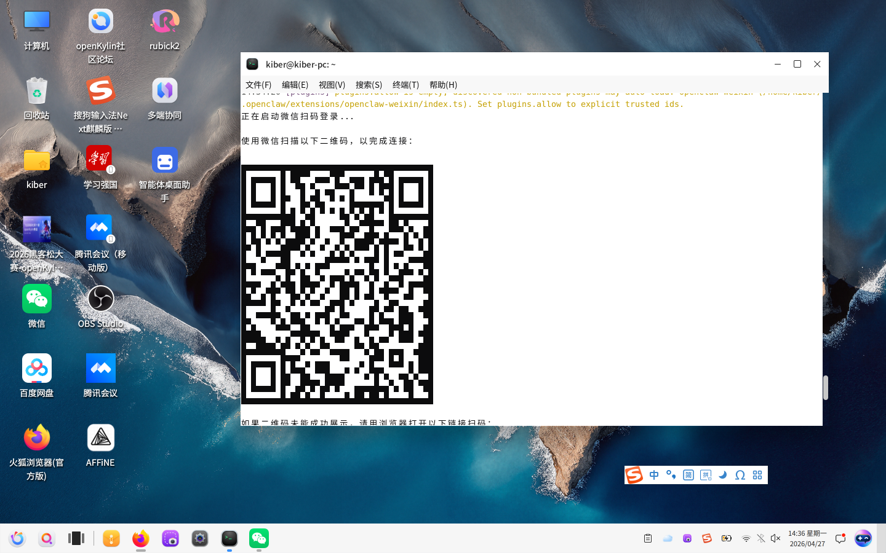Open the 视图(V) menu
The height and width of the screenshot is (553, 886).
click(332, 85)
